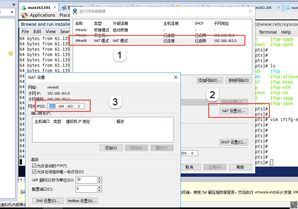Open NetBios 设置(N)... button
Viewport: 298px width, 209px height.
tap(82, 201)
